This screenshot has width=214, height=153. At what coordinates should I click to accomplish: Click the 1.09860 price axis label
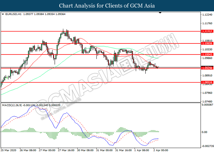pyautogui.click(x=208, y=58)
